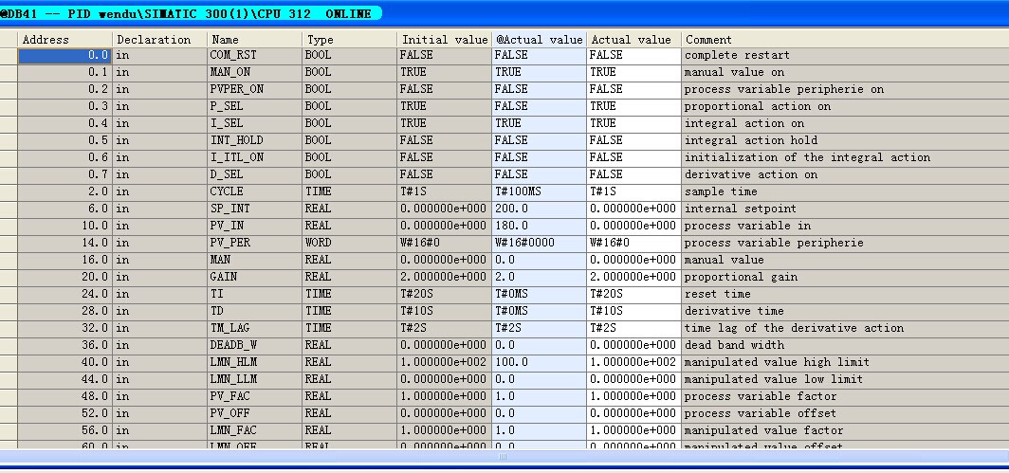Screen dimensions: 1009x473
Task: Edit Actual value T#1S of CYCLE row
Action: pos(633,191)
